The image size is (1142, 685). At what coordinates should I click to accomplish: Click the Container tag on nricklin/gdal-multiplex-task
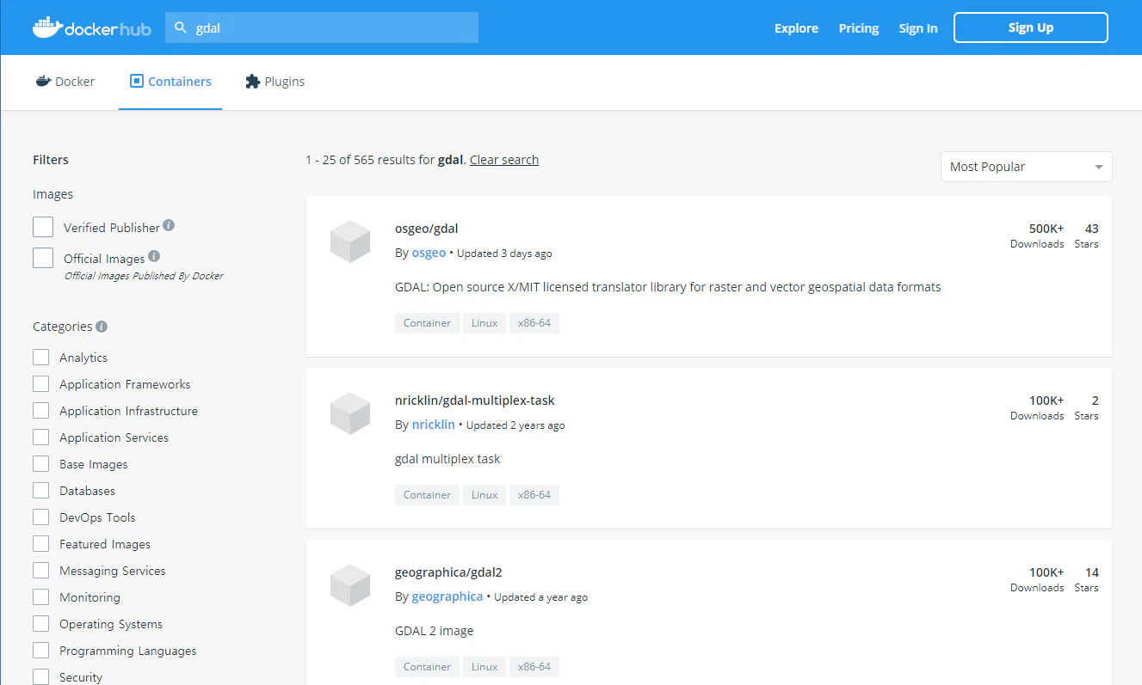(427, 495)
